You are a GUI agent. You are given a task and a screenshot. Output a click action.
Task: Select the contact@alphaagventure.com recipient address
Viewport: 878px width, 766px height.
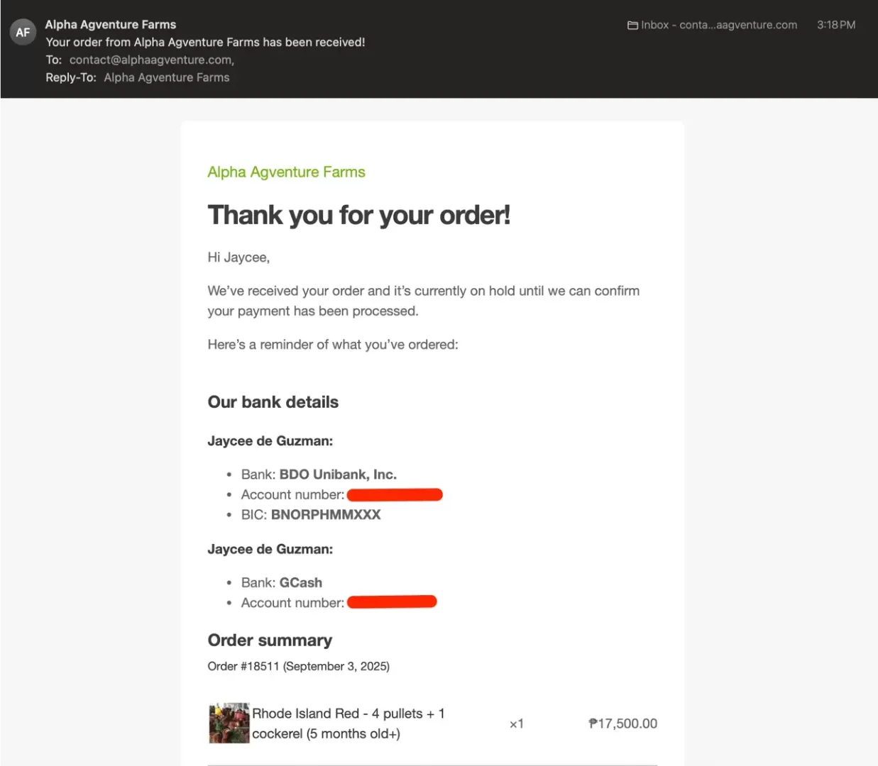(151, 60)
